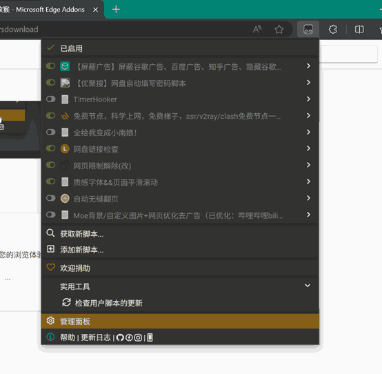Open Facebook icon in the help row

tap(129, 337)
